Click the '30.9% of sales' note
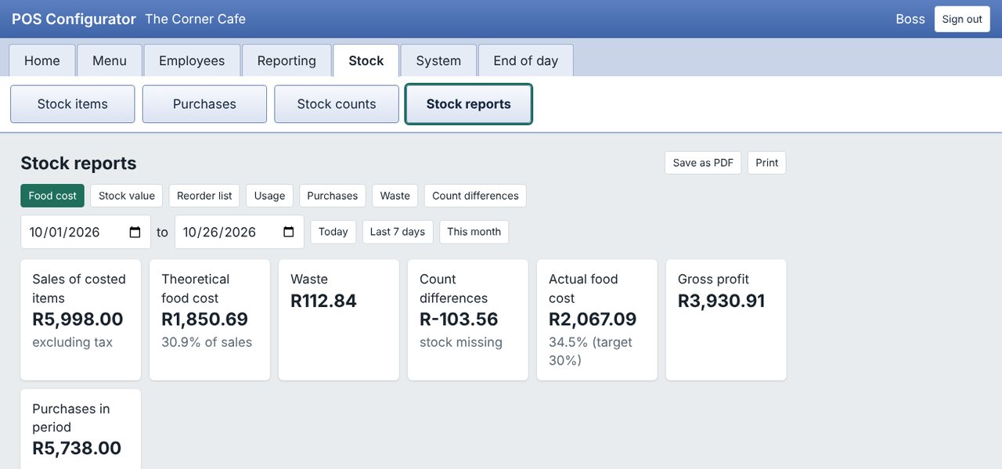Image resolution: width=1002 pixels, height=469 pixels. click(207, 342)
